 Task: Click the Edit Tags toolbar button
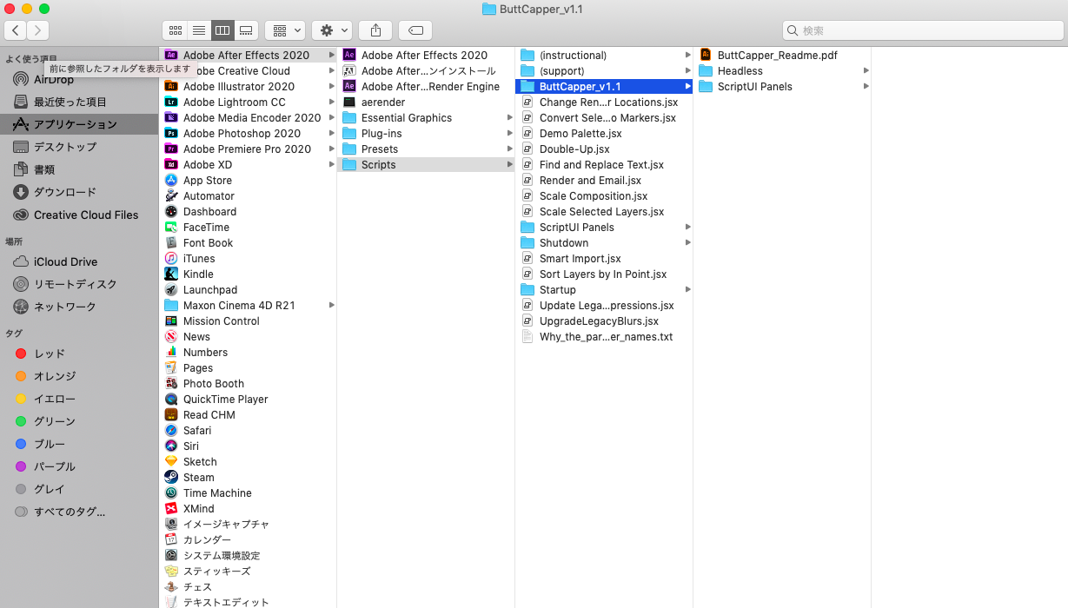(415, 30)
